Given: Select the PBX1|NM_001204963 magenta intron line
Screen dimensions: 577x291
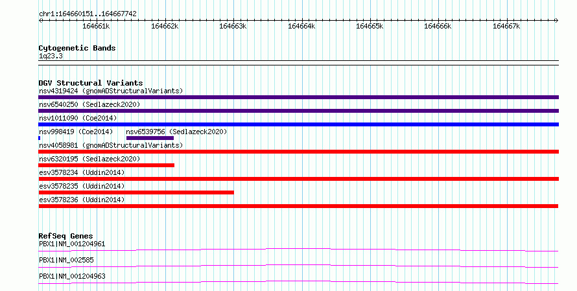Looking at the screenshot, I should (x=298, y=282).
